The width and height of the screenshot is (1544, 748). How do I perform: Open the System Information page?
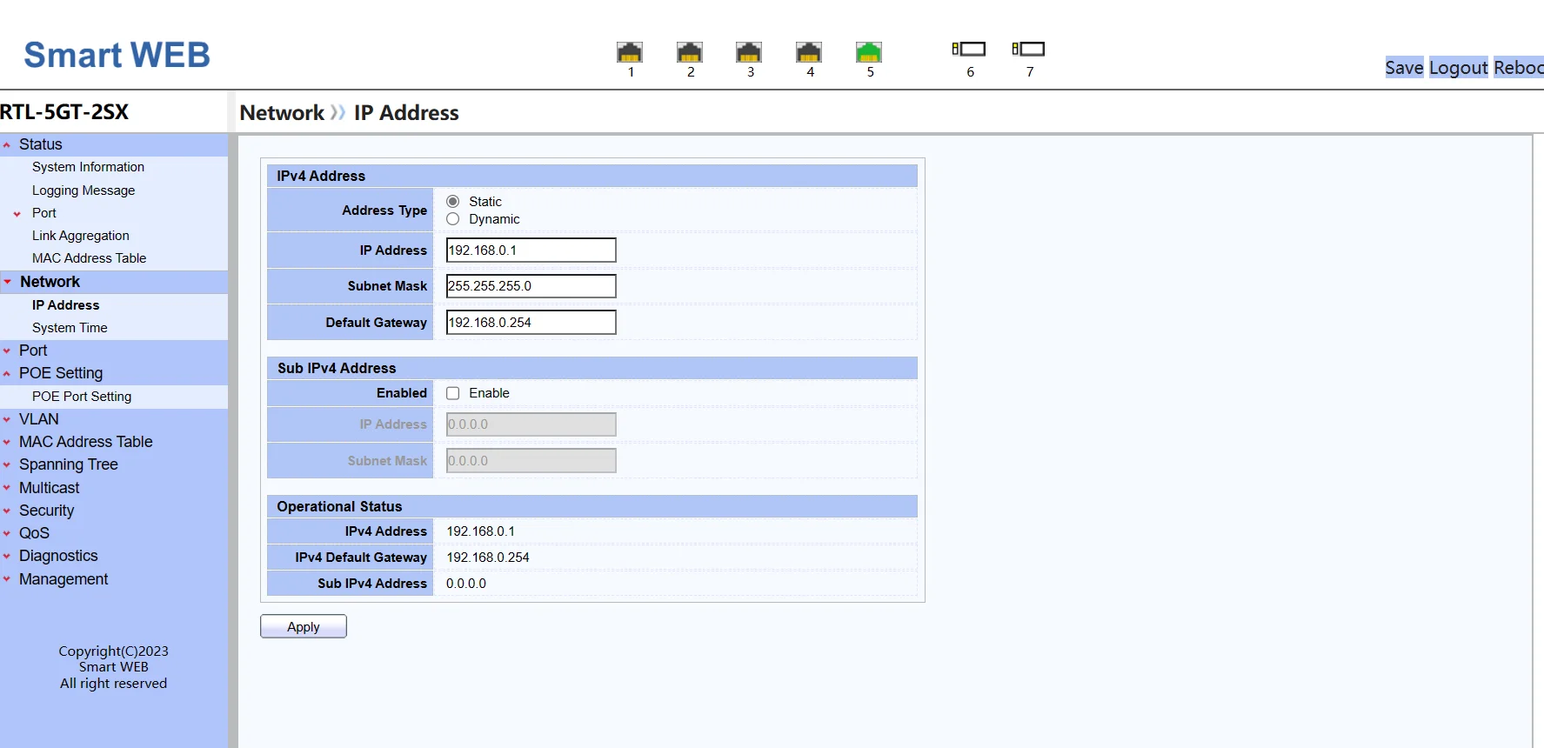click(88, 167)
